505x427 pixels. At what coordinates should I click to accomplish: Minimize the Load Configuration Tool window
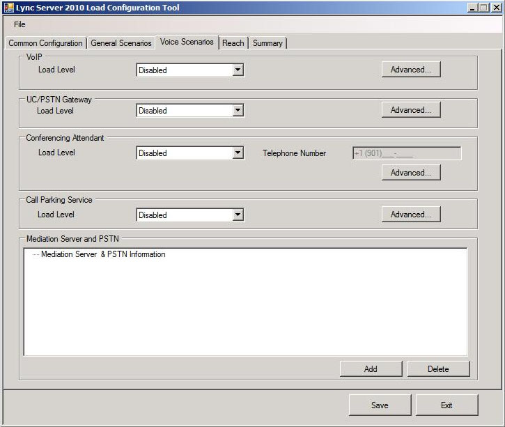click(x=472, y=8)
